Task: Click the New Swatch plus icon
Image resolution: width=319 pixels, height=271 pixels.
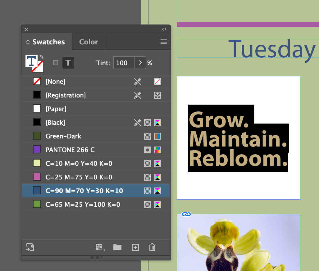Action: coord(135,247)
